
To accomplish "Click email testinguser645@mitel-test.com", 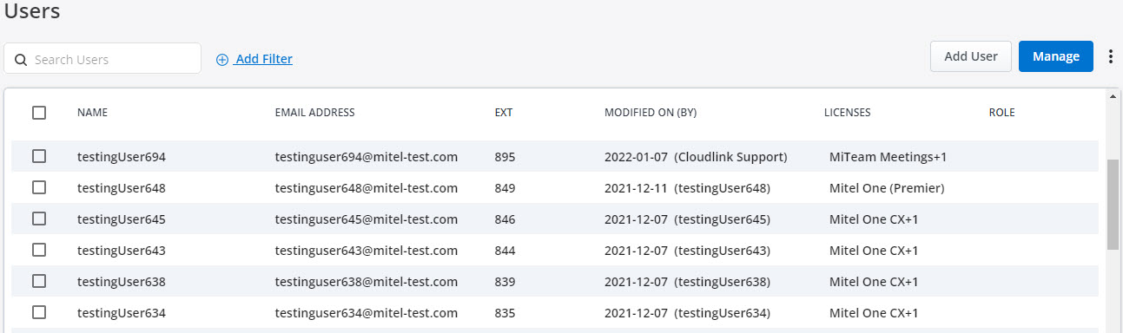I will [366, 219].
